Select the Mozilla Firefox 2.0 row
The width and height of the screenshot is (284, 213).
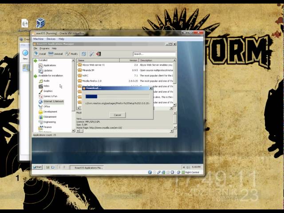coord(125,81)
